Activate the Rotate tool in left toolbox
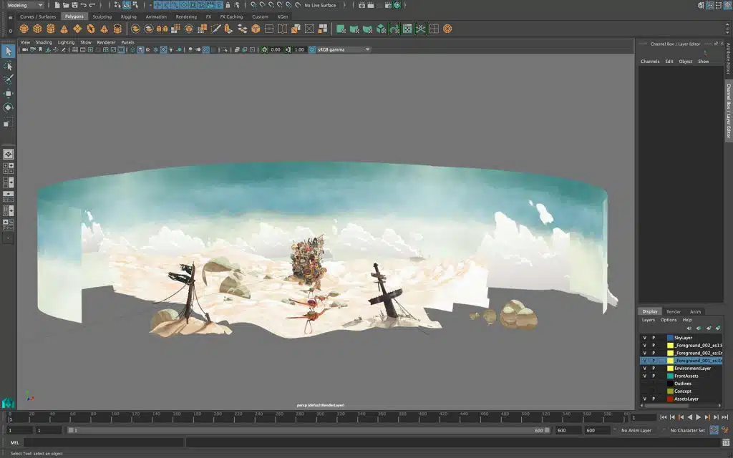The image size is (733, 458). 8,108
